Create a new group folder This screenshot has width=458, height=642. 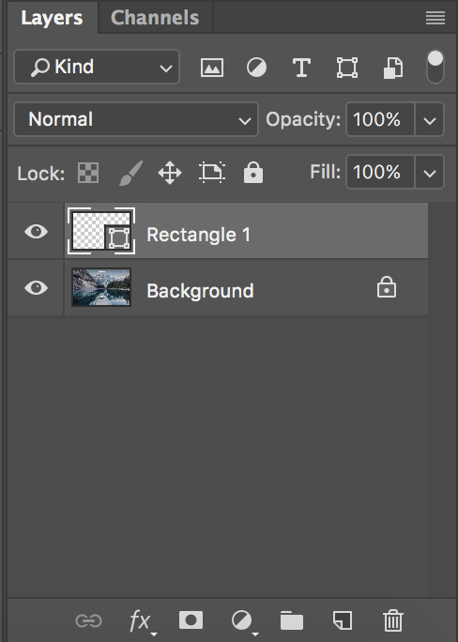(x=292, y=620)
